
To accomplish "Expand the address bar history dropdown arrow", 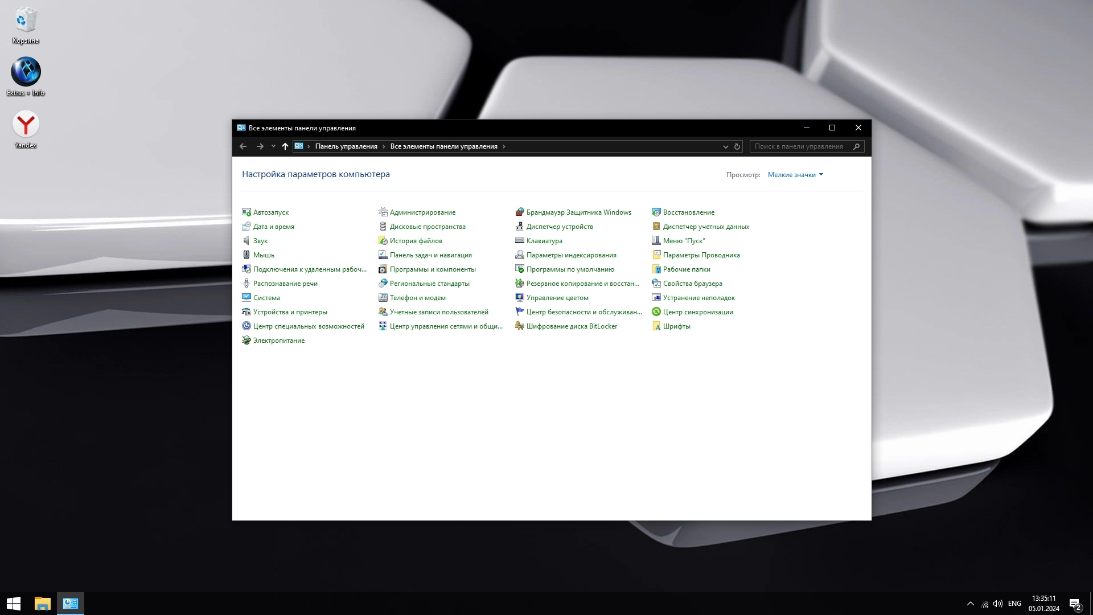I will point(725,146).
